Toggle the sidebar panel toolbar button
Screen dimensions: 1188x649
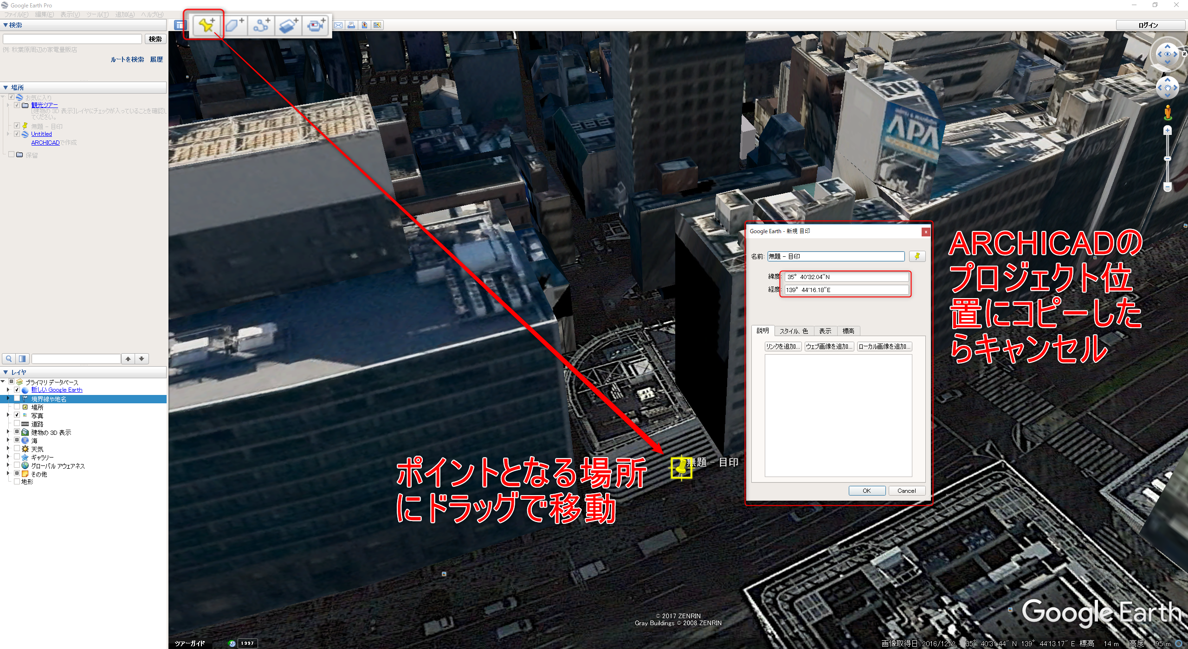coord(180,25)
